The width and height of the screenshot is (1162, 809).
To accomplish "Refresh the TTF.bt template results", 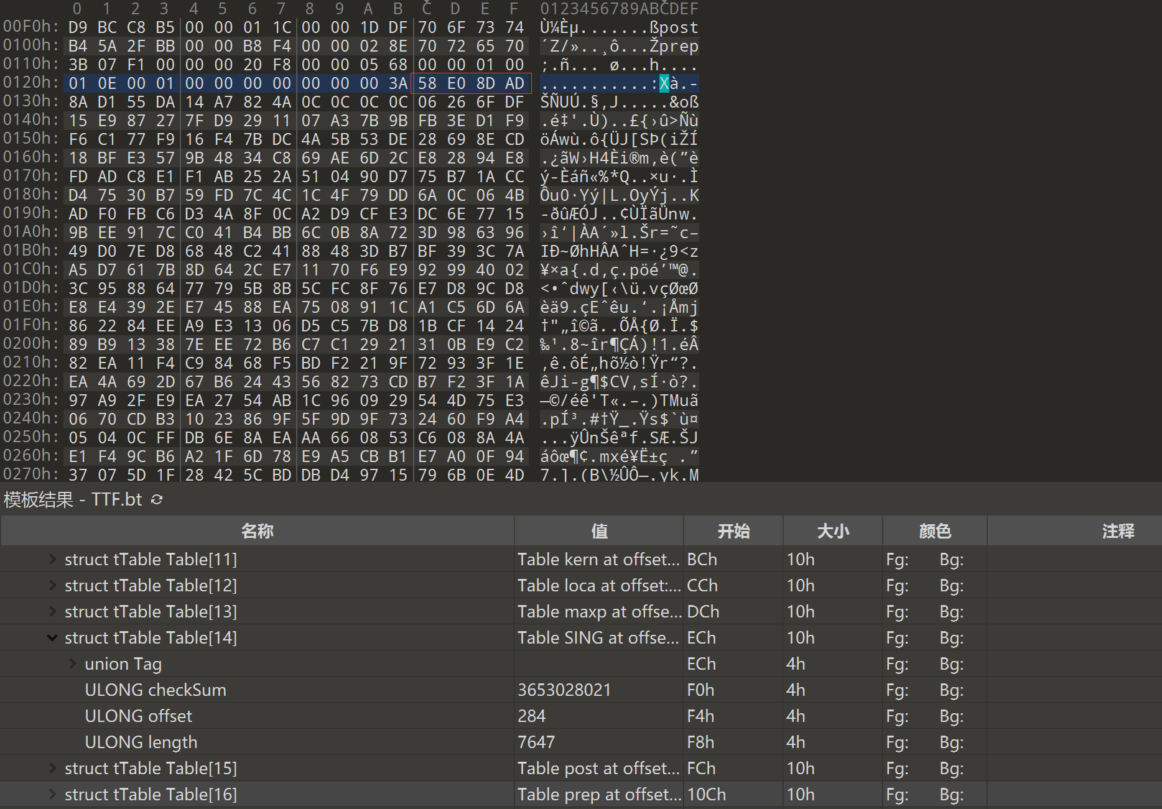I will pos(157,499).
